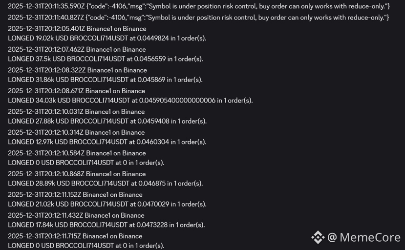This screenshot has width=405, height=250.
Task: Click the LONGED 31.86k USD entry
Action: coord(105,80)
